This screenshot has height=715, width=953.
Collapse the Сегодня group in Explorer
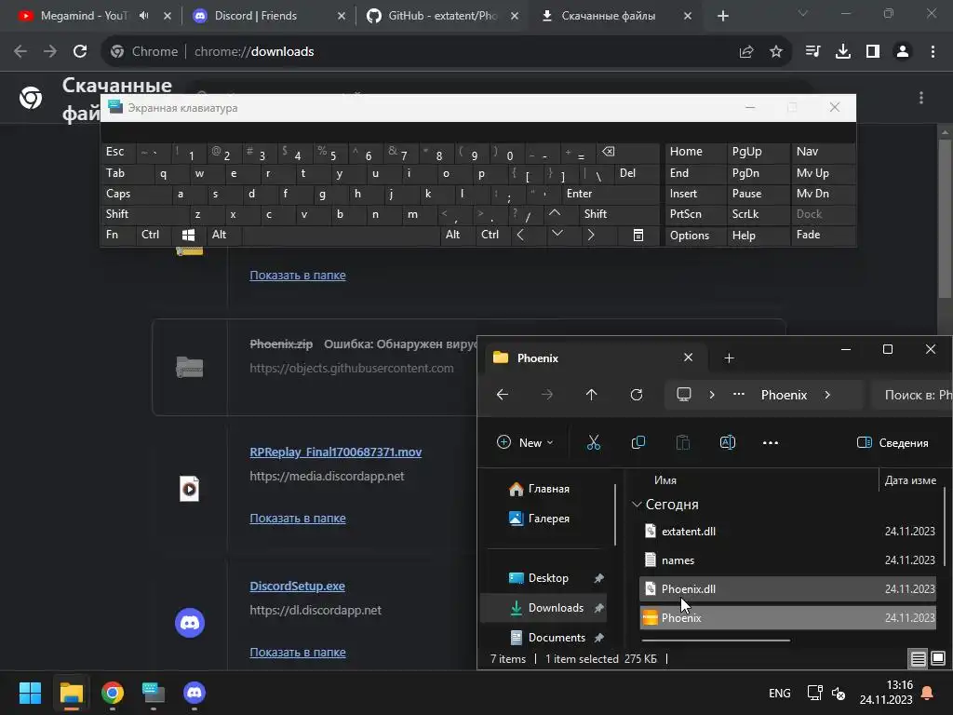coord(637,505)
